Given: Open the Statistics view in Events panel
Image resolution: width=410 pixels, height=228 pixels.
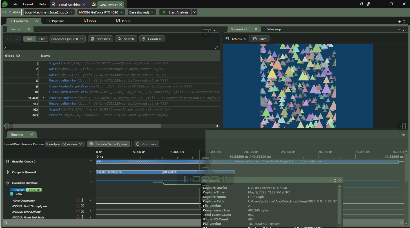Looking at the screenshot, I should 100,39.
